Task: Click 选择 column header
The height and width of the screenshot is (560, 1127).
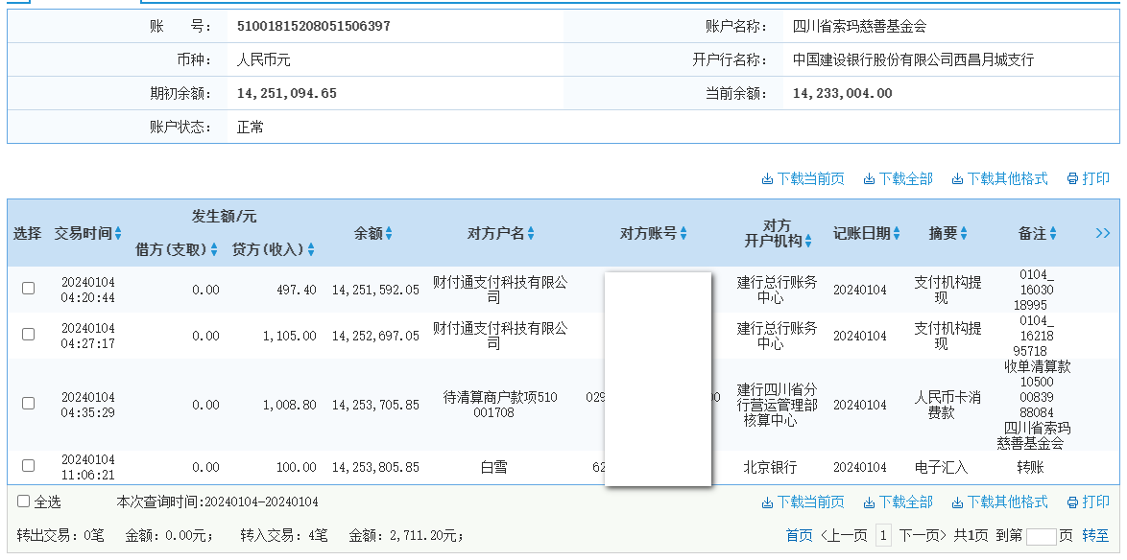Action: [27, 233]
